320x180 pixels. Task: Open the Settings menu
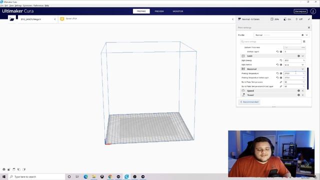(x=18, y=5)
